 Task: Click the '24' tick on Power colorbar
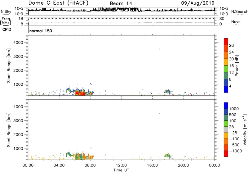231,52
